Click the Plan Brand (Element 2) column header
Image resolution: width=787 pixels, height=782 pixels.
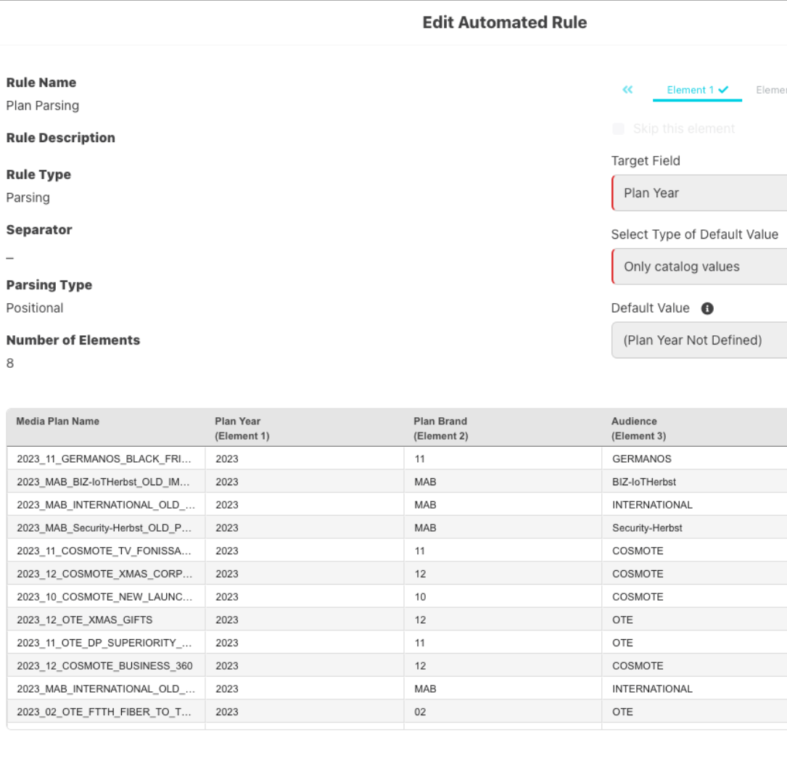coord(440,428)
